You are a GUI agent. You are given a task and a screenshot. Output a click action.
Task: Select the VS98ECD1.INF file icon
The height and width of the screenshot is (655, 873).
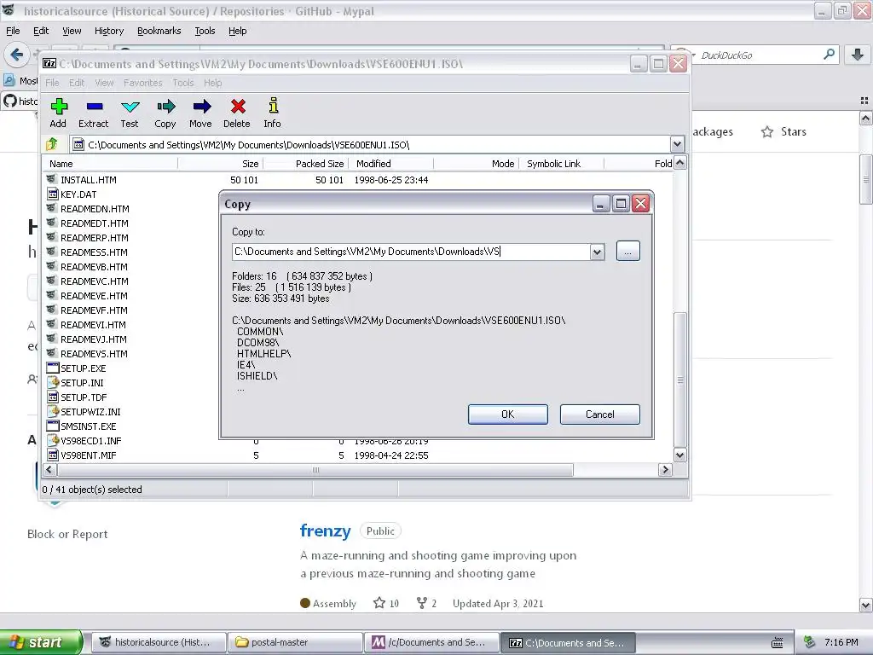click(52, 440)
